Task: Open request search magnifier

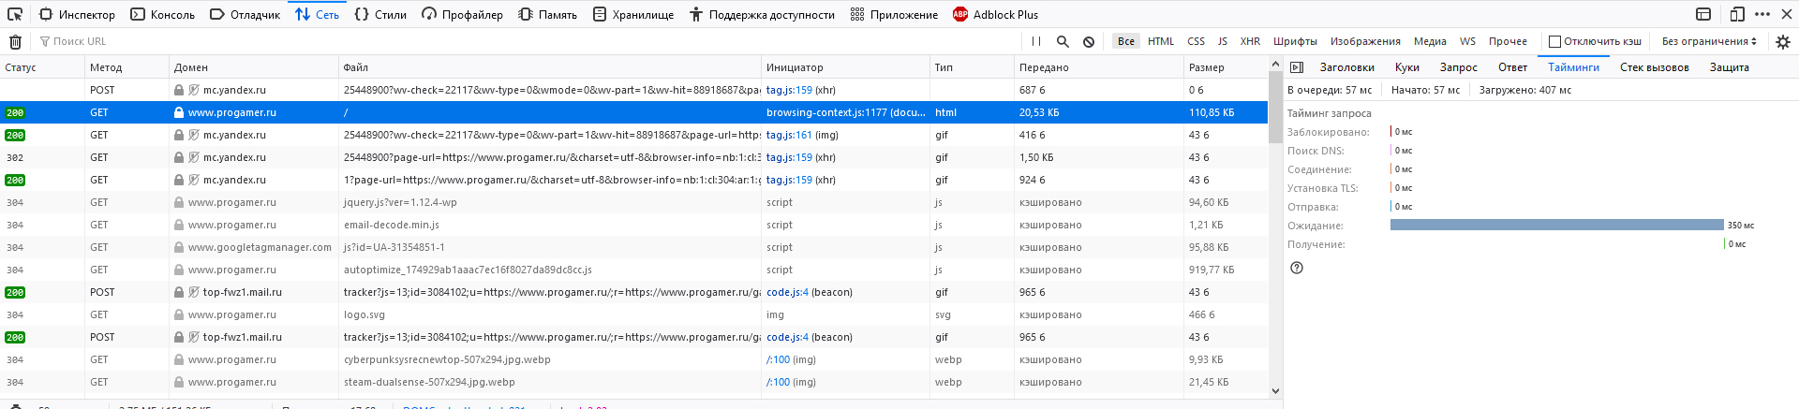Action: click(x=1063, y=41)
